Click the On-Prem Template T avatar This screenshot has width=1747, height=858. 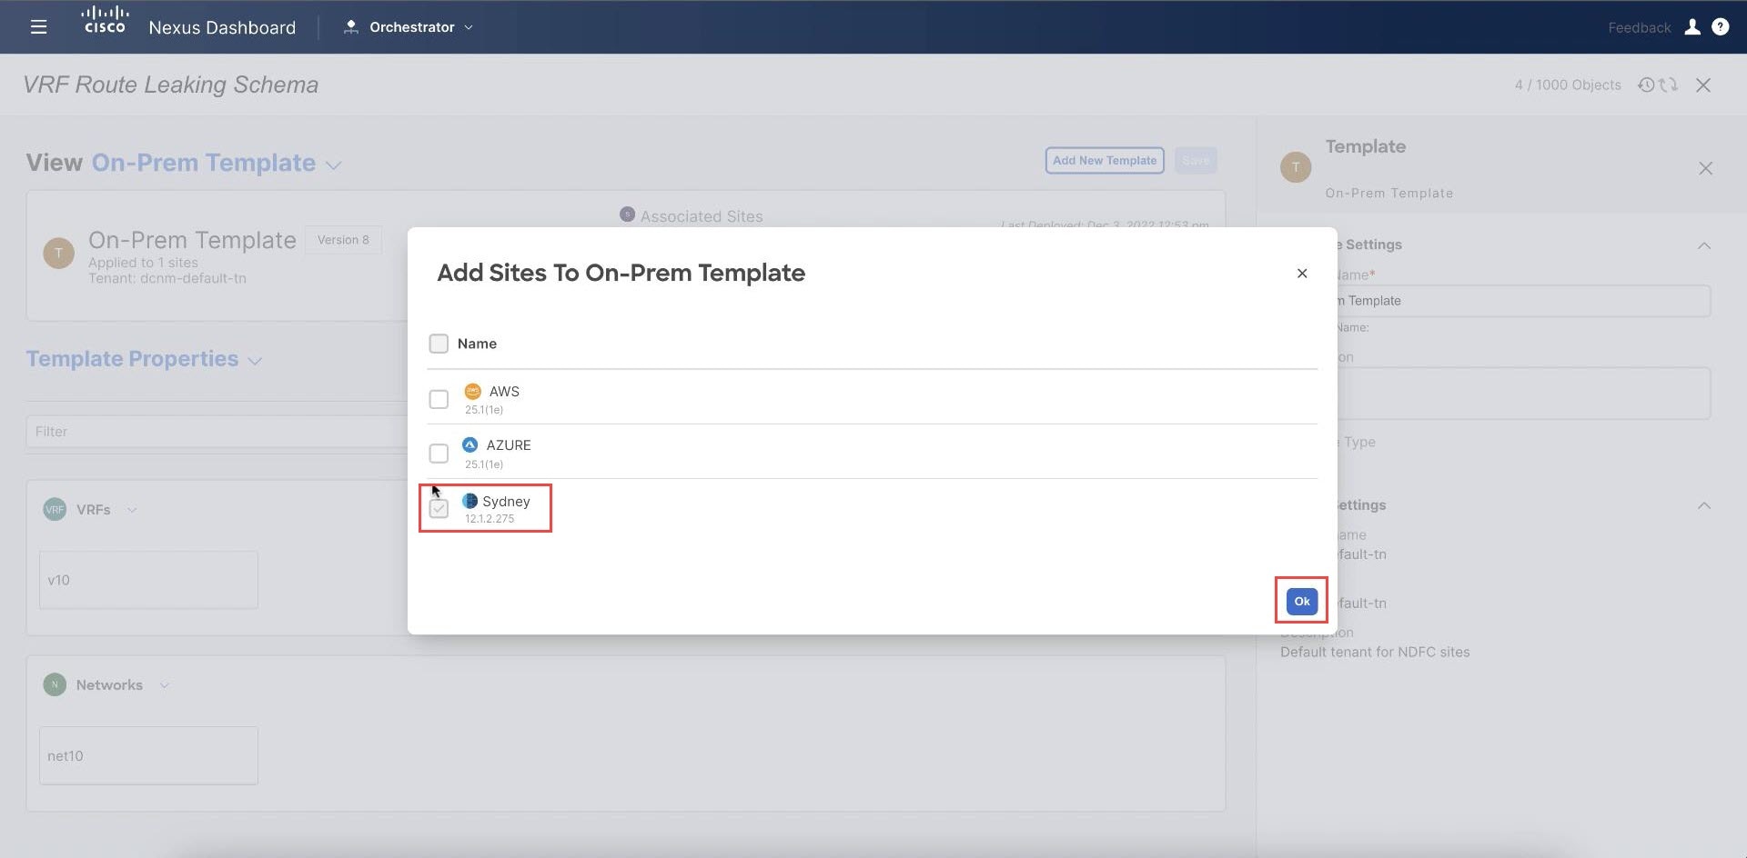[x=59, y=253]
